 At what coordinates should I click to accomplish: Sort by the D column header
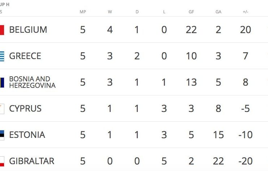pos(137,12)
